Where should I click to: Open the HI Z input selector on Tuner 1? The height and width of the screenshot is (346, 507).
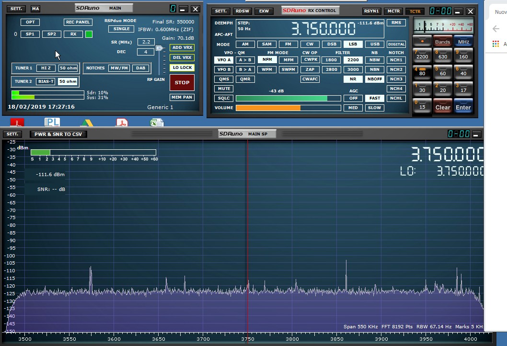(46, 68)
